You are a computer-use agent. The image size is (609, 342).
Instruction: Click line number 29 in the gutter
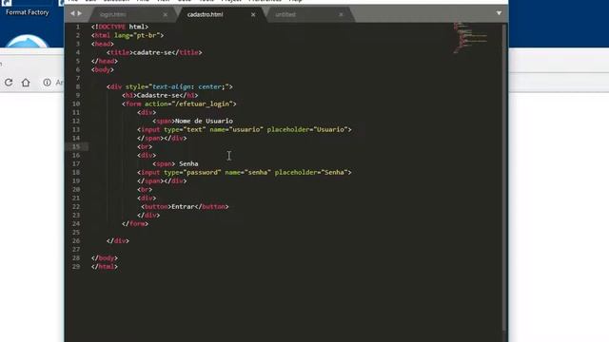(76, 266)
